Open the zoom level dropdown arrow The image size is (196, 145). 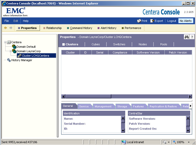point(189,142)
